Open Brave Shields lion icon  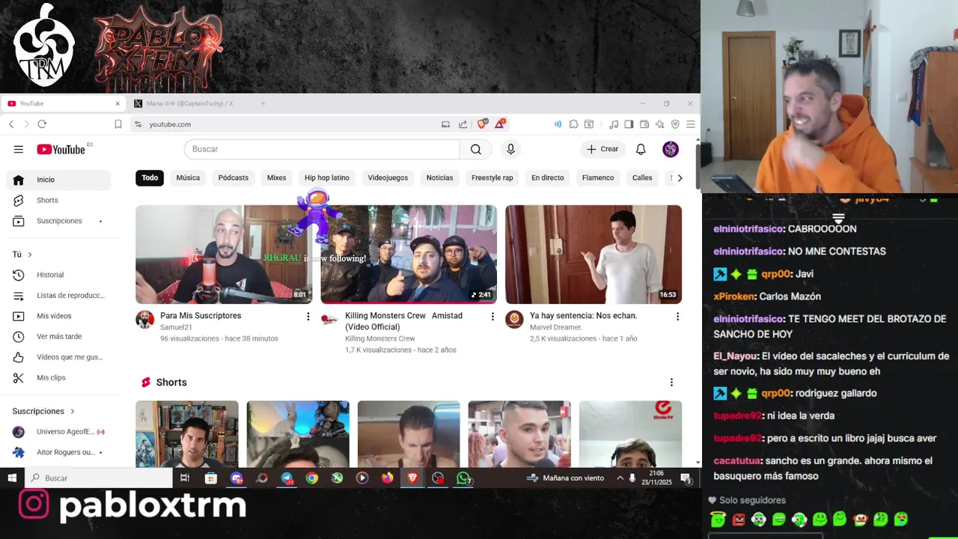(x=483, y=124)
